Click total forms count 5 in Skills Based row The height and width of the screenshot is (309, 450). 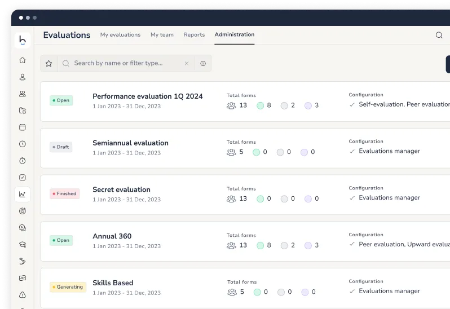242,292
